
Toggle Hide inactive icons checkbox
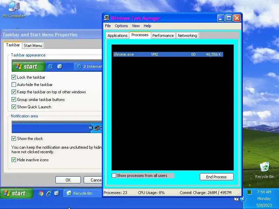click(14, 160)
